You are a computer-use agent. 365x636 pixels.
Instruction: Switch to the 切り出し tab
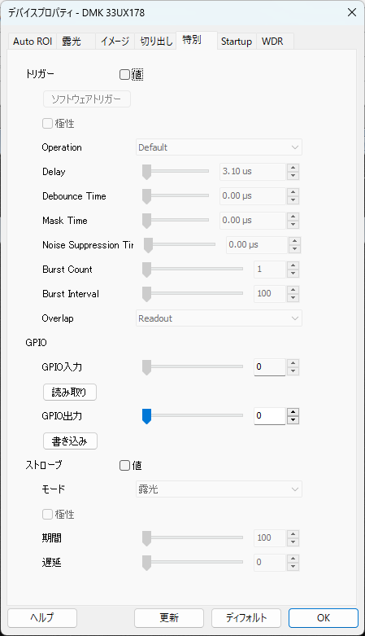point(155,42)
